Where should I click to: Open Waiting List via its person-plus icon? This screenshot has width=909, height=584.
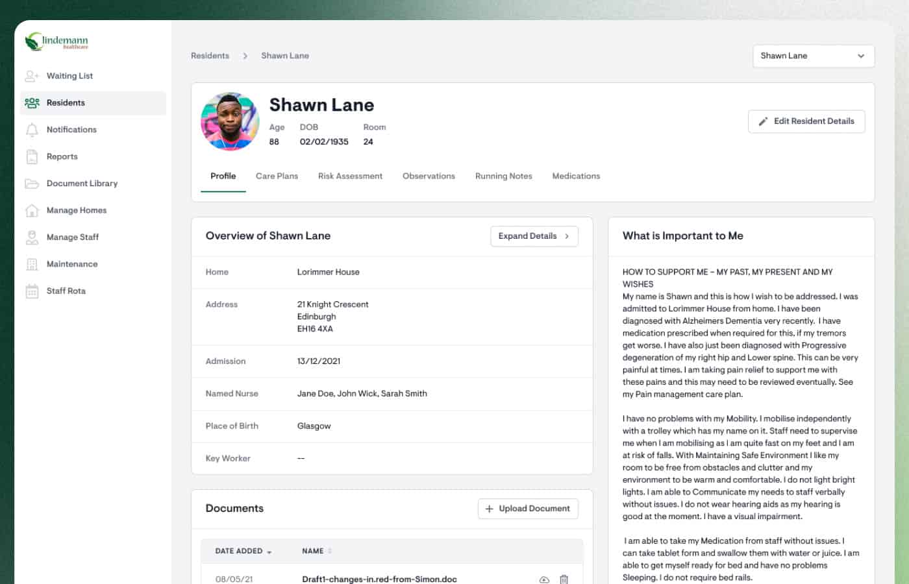pyautogui.click(x=32, y=76)
